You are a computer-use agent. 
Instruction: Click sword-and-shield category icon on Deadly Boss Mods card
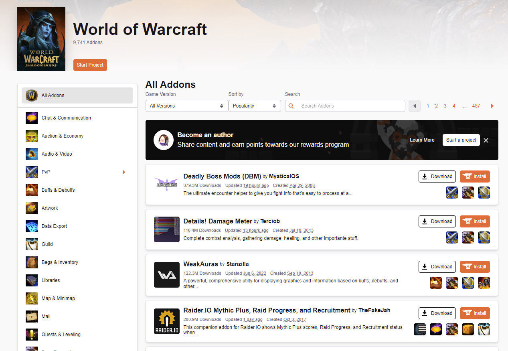[484, 193]
